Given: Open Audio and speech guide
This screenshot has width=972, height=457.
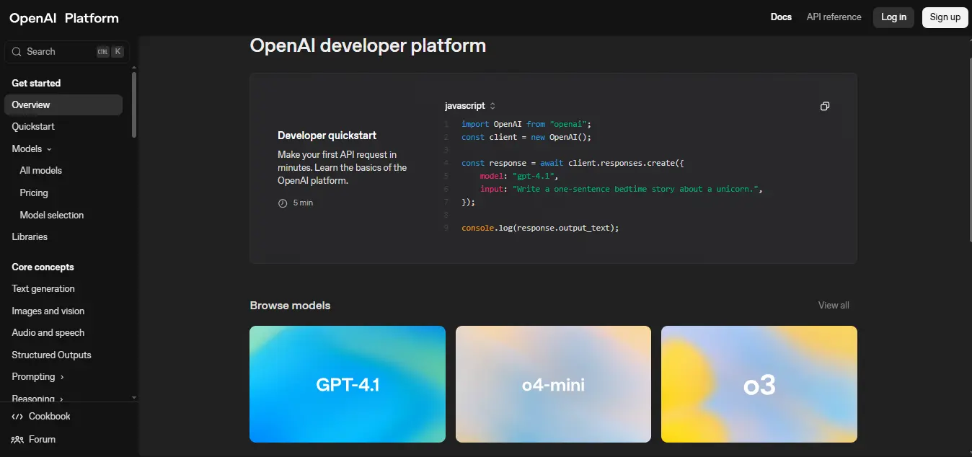Looking at the screenshot, I should click(48, 333).
